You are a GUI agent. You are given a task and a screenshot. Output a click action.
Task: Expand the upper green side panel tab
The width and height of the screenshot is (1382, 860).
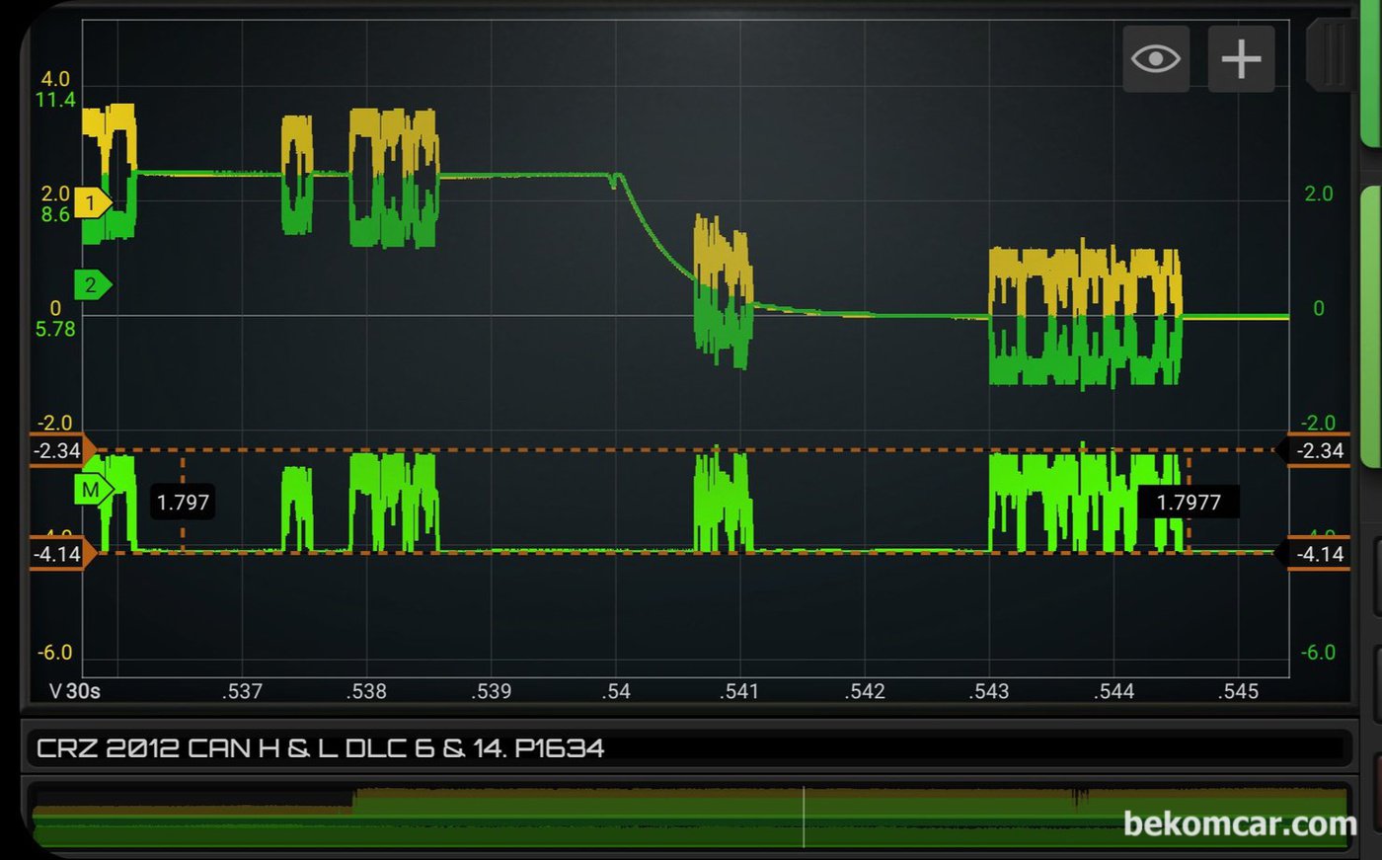pos(1371,79)
